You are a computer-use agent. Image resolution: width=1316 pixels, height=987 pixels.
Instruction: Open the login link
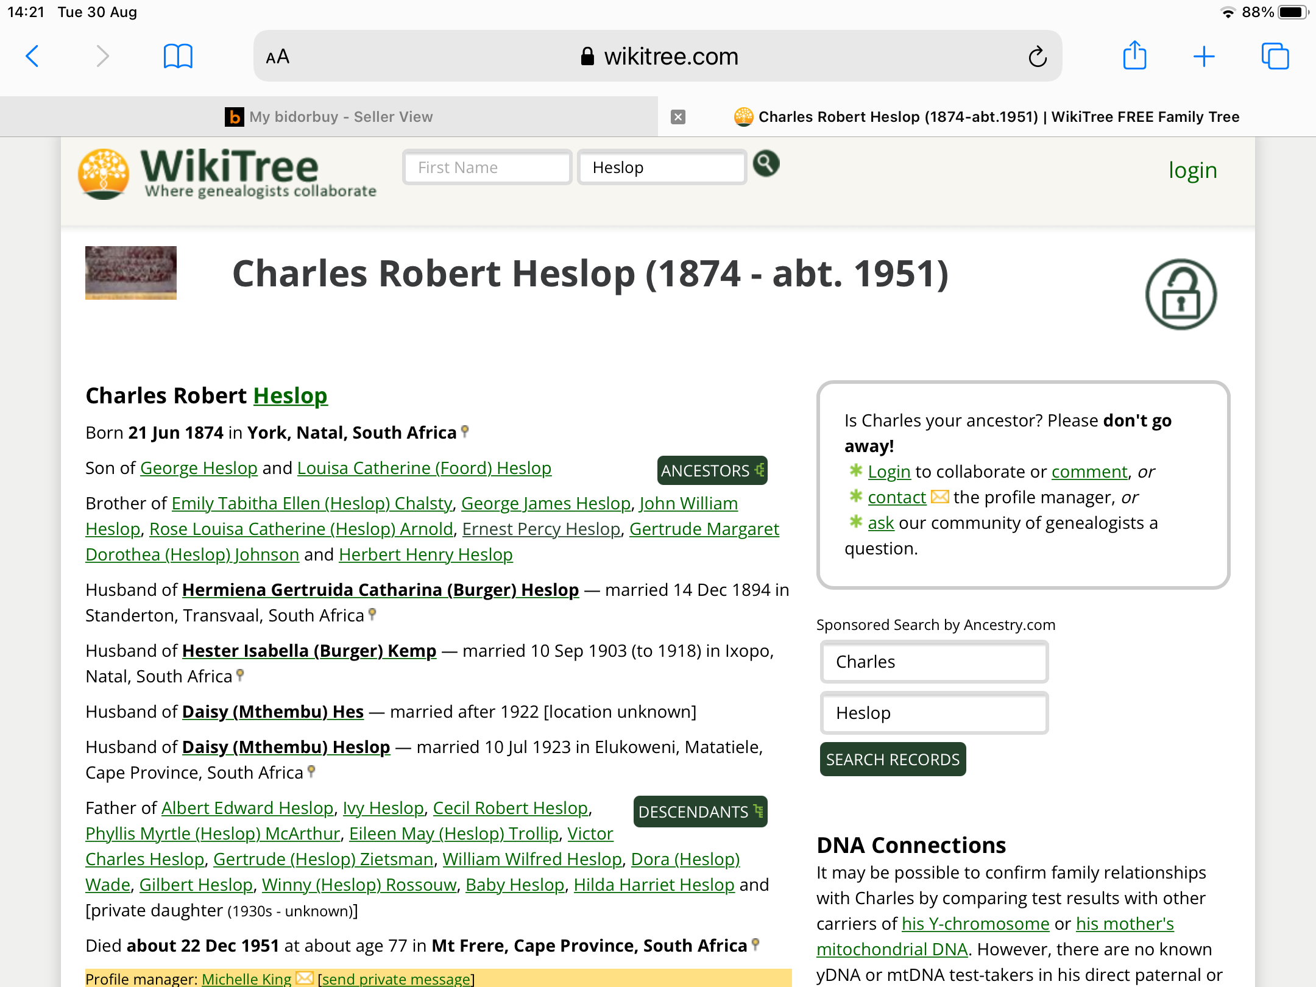click(x=1192, y=170)
